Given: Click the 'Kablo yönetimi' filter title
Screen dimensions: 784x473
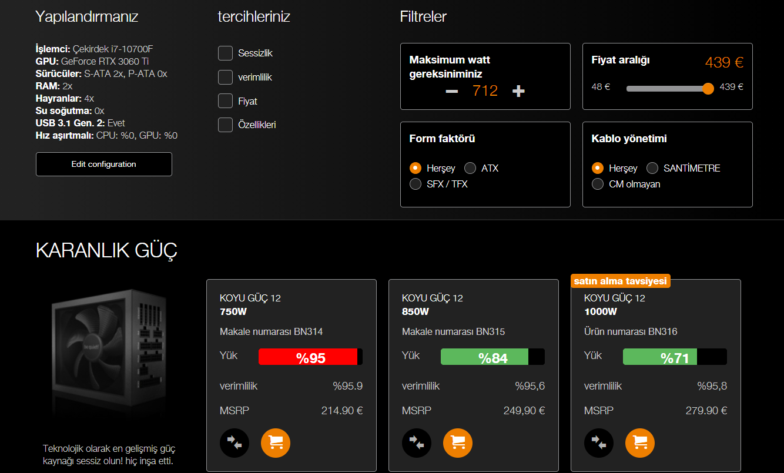Looking at the screenshot, I should (x=629, y=139).
